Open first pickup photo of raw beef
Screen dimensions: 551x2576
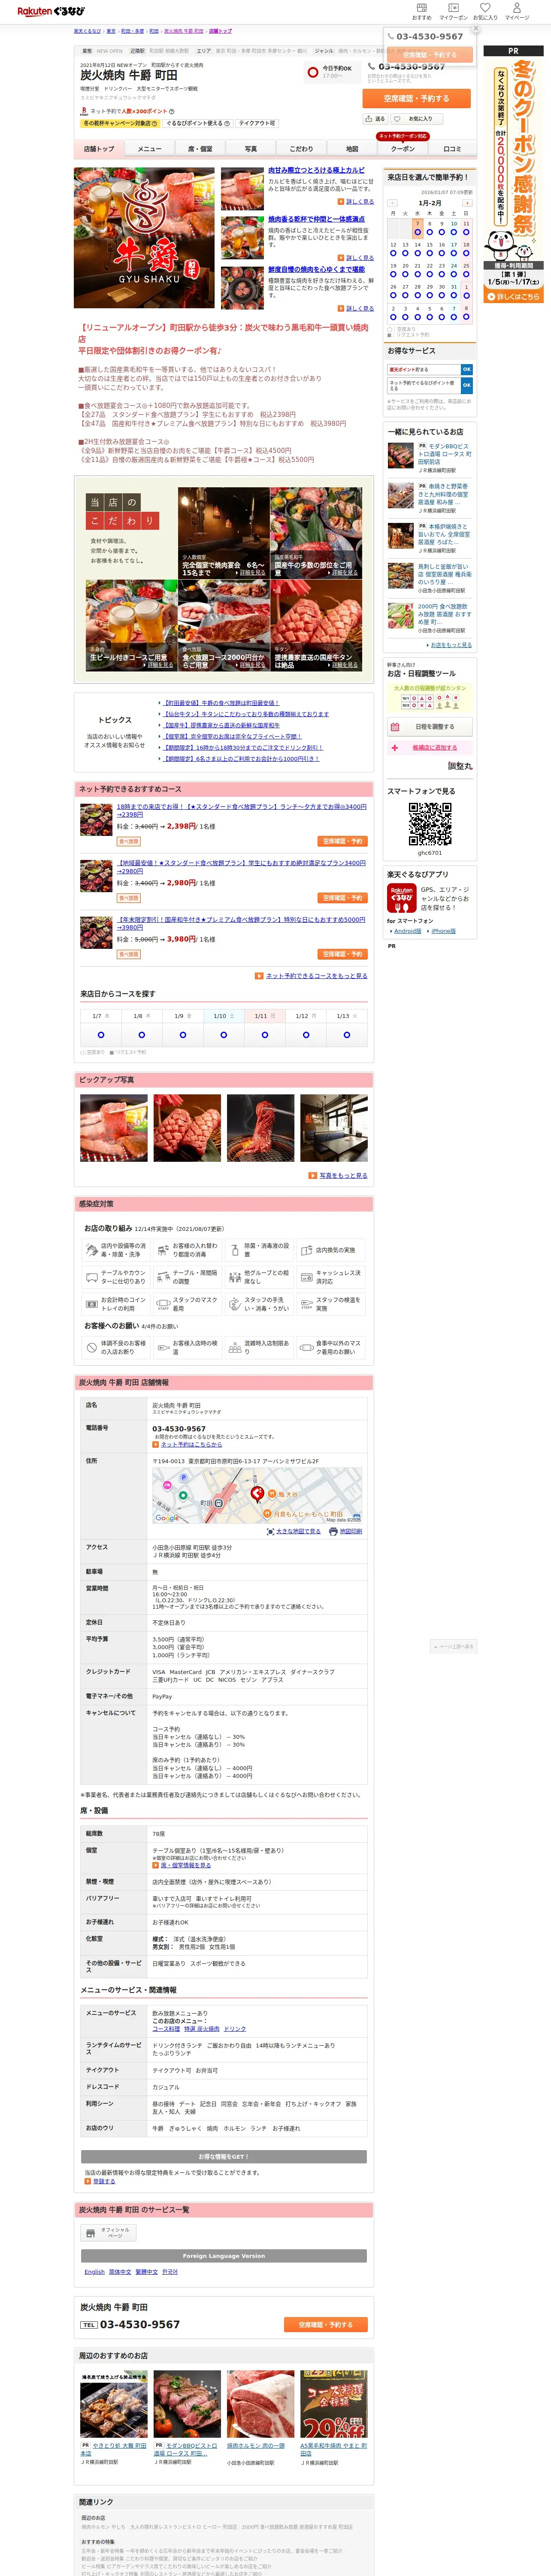click(x=114, y=1127)
